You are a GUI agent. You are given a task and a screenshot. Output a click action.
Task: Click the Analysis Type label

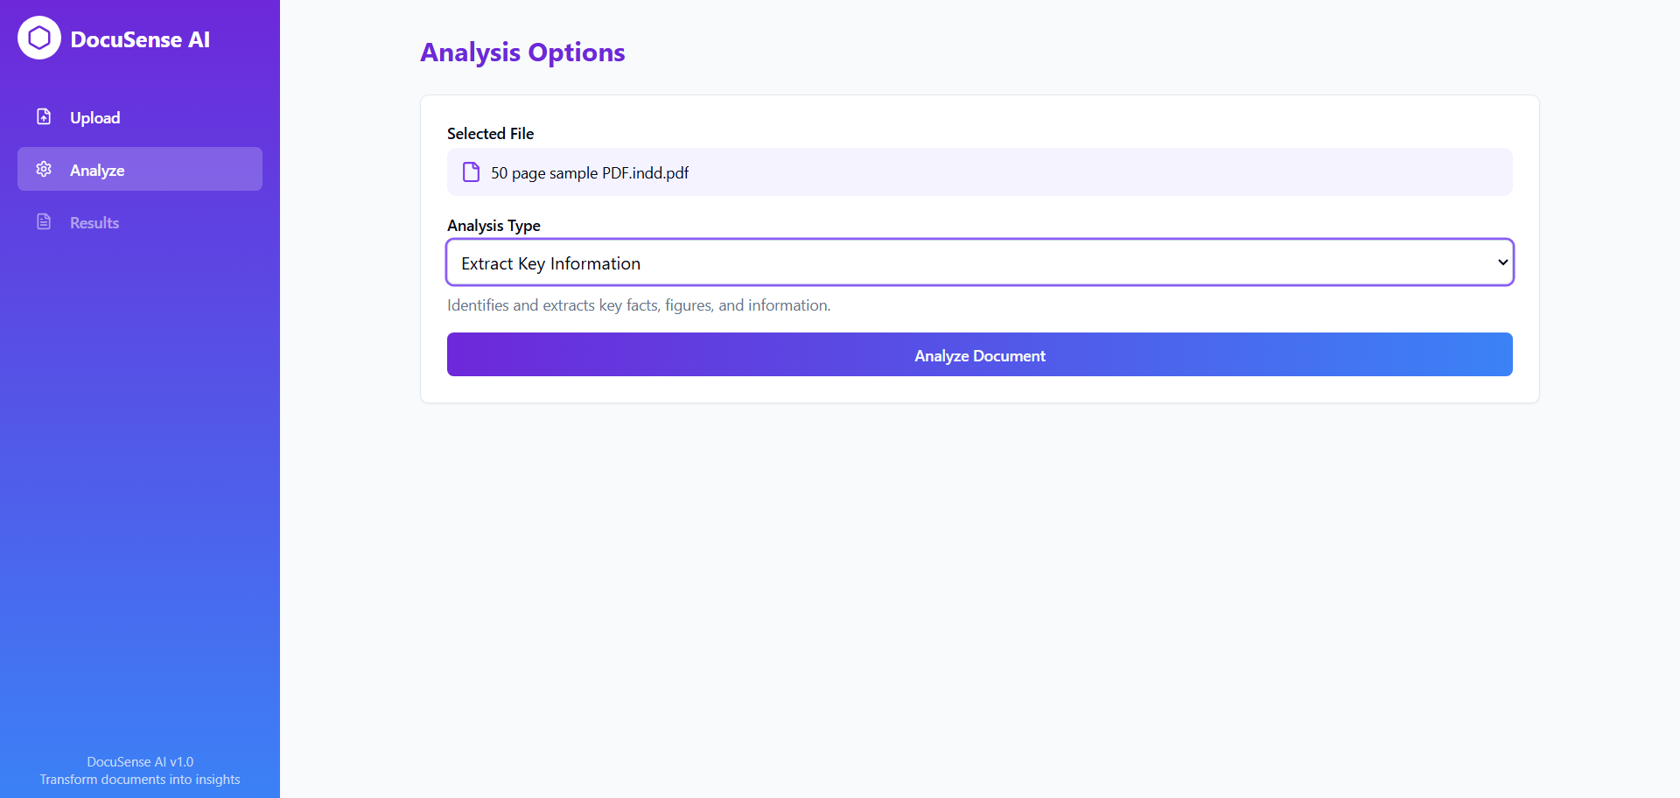(x=493, y=226)
